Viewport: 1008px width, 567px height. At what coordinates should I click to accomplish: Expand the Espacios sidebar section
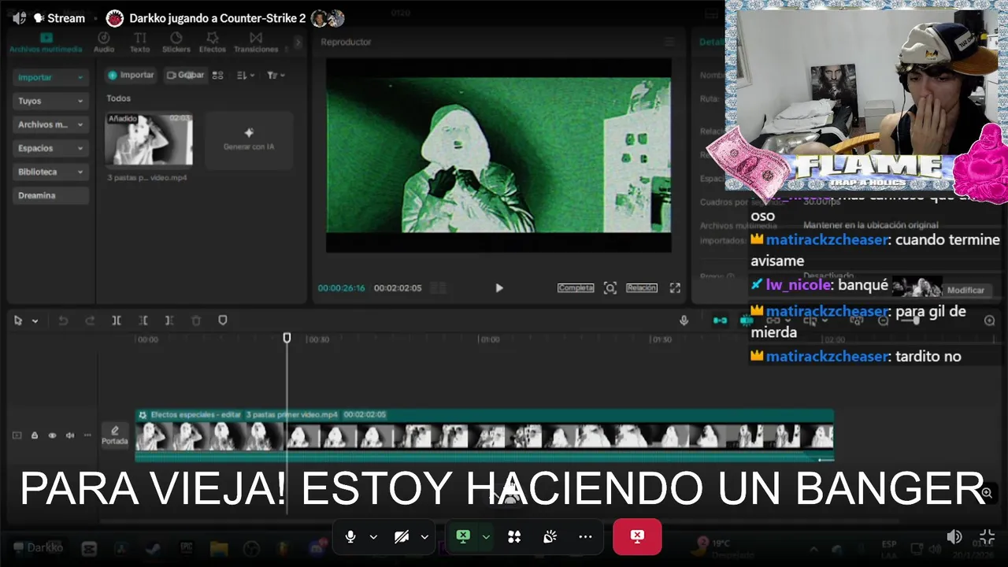tap(50, 148)
